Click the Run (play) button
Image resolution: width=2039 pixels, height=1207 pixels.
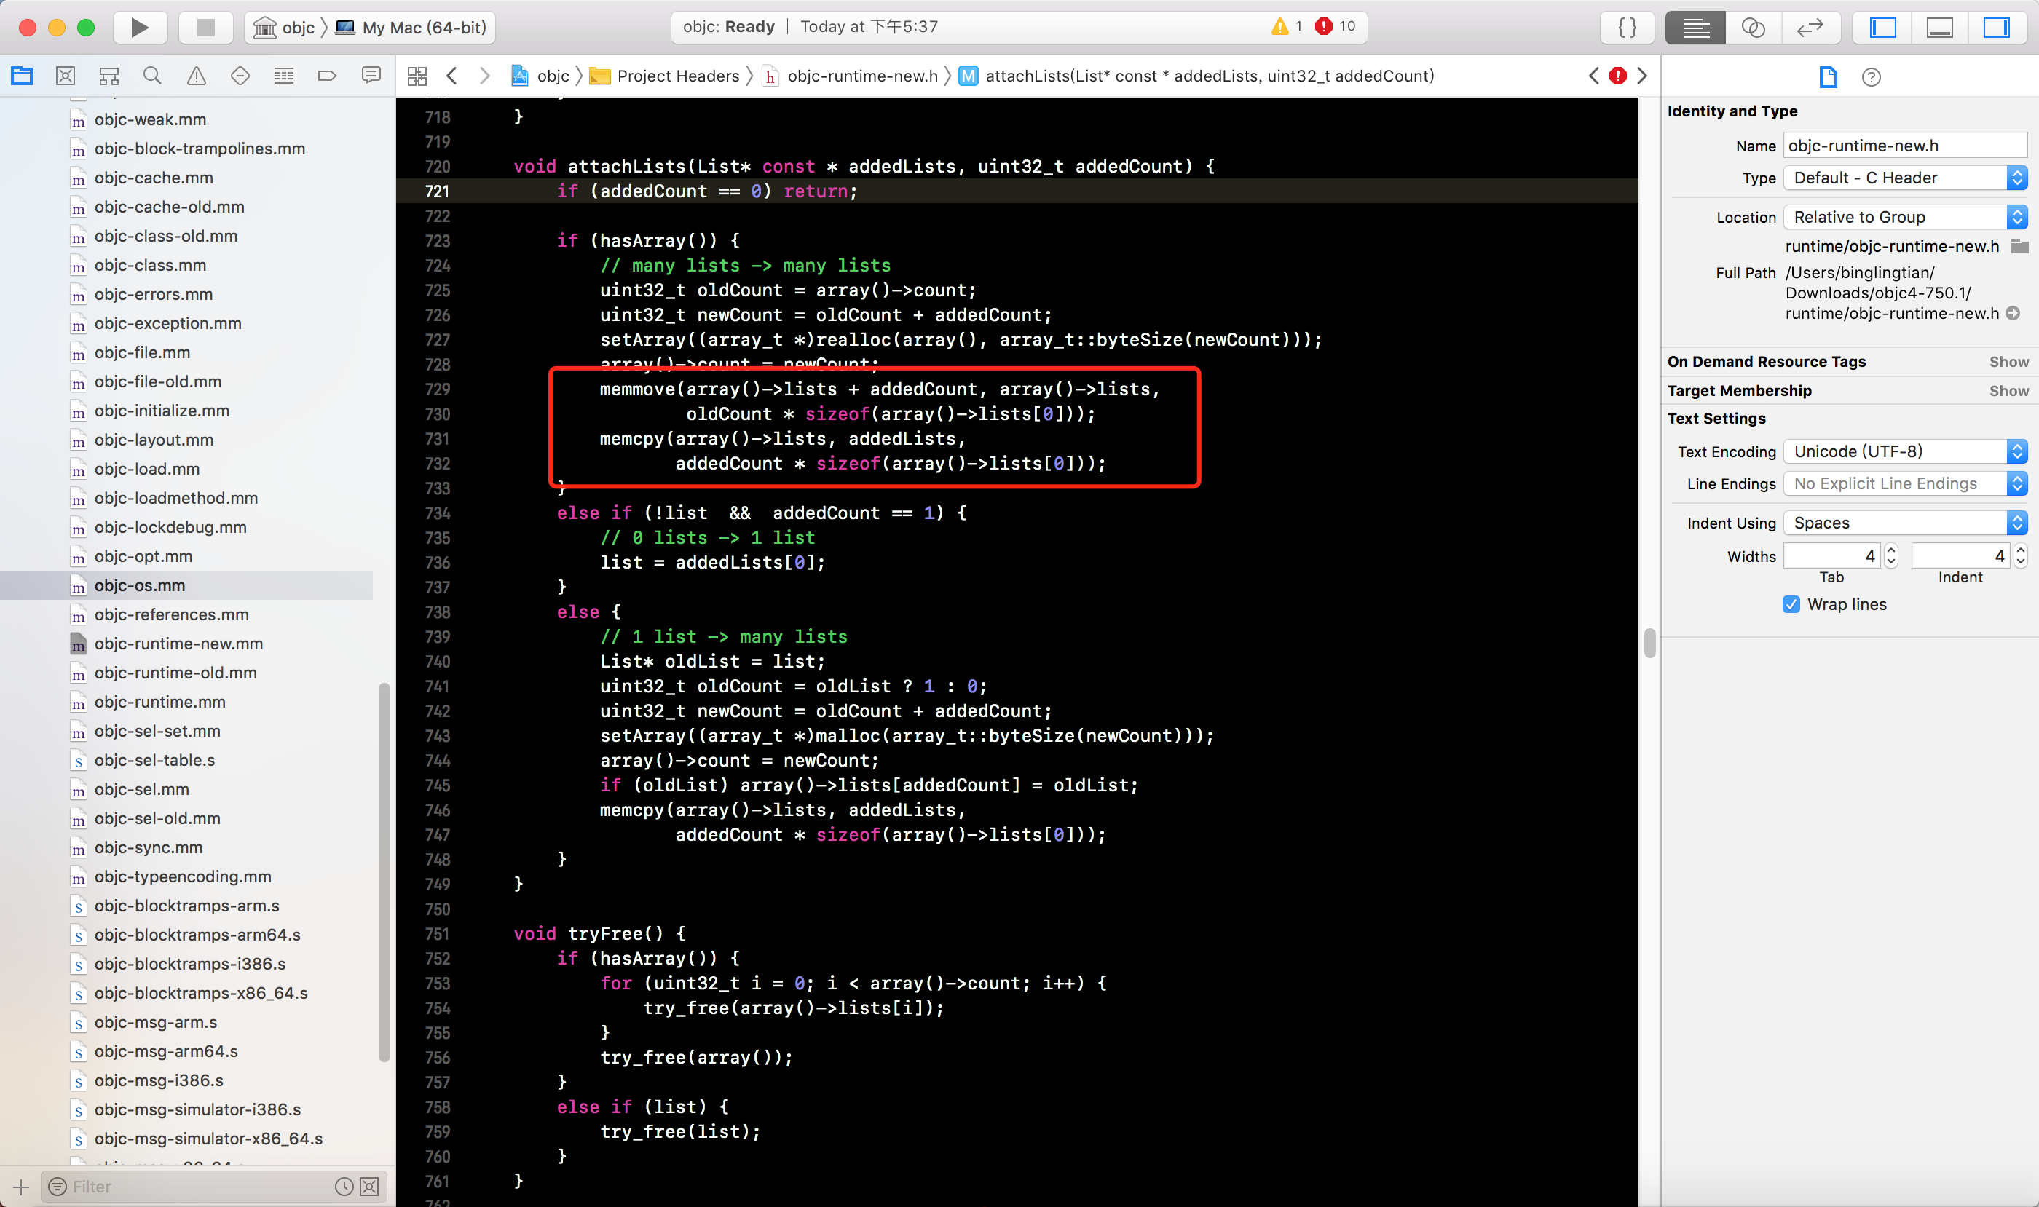[x=139, y=28]
